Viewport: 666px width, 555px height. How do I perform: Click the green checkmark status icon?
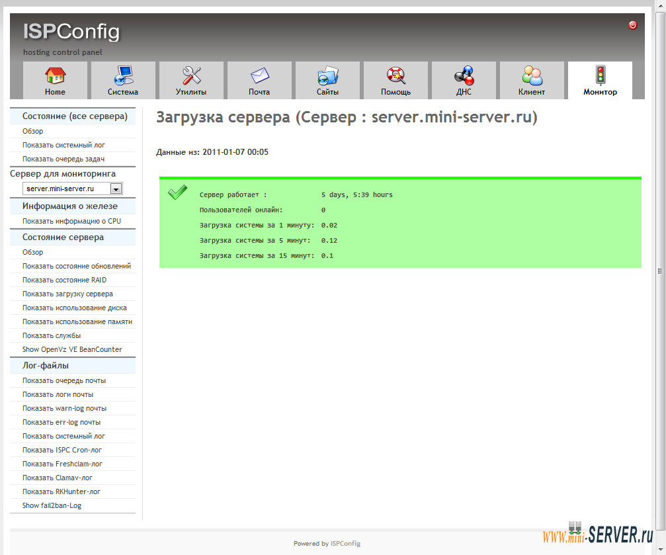point(177,192)
